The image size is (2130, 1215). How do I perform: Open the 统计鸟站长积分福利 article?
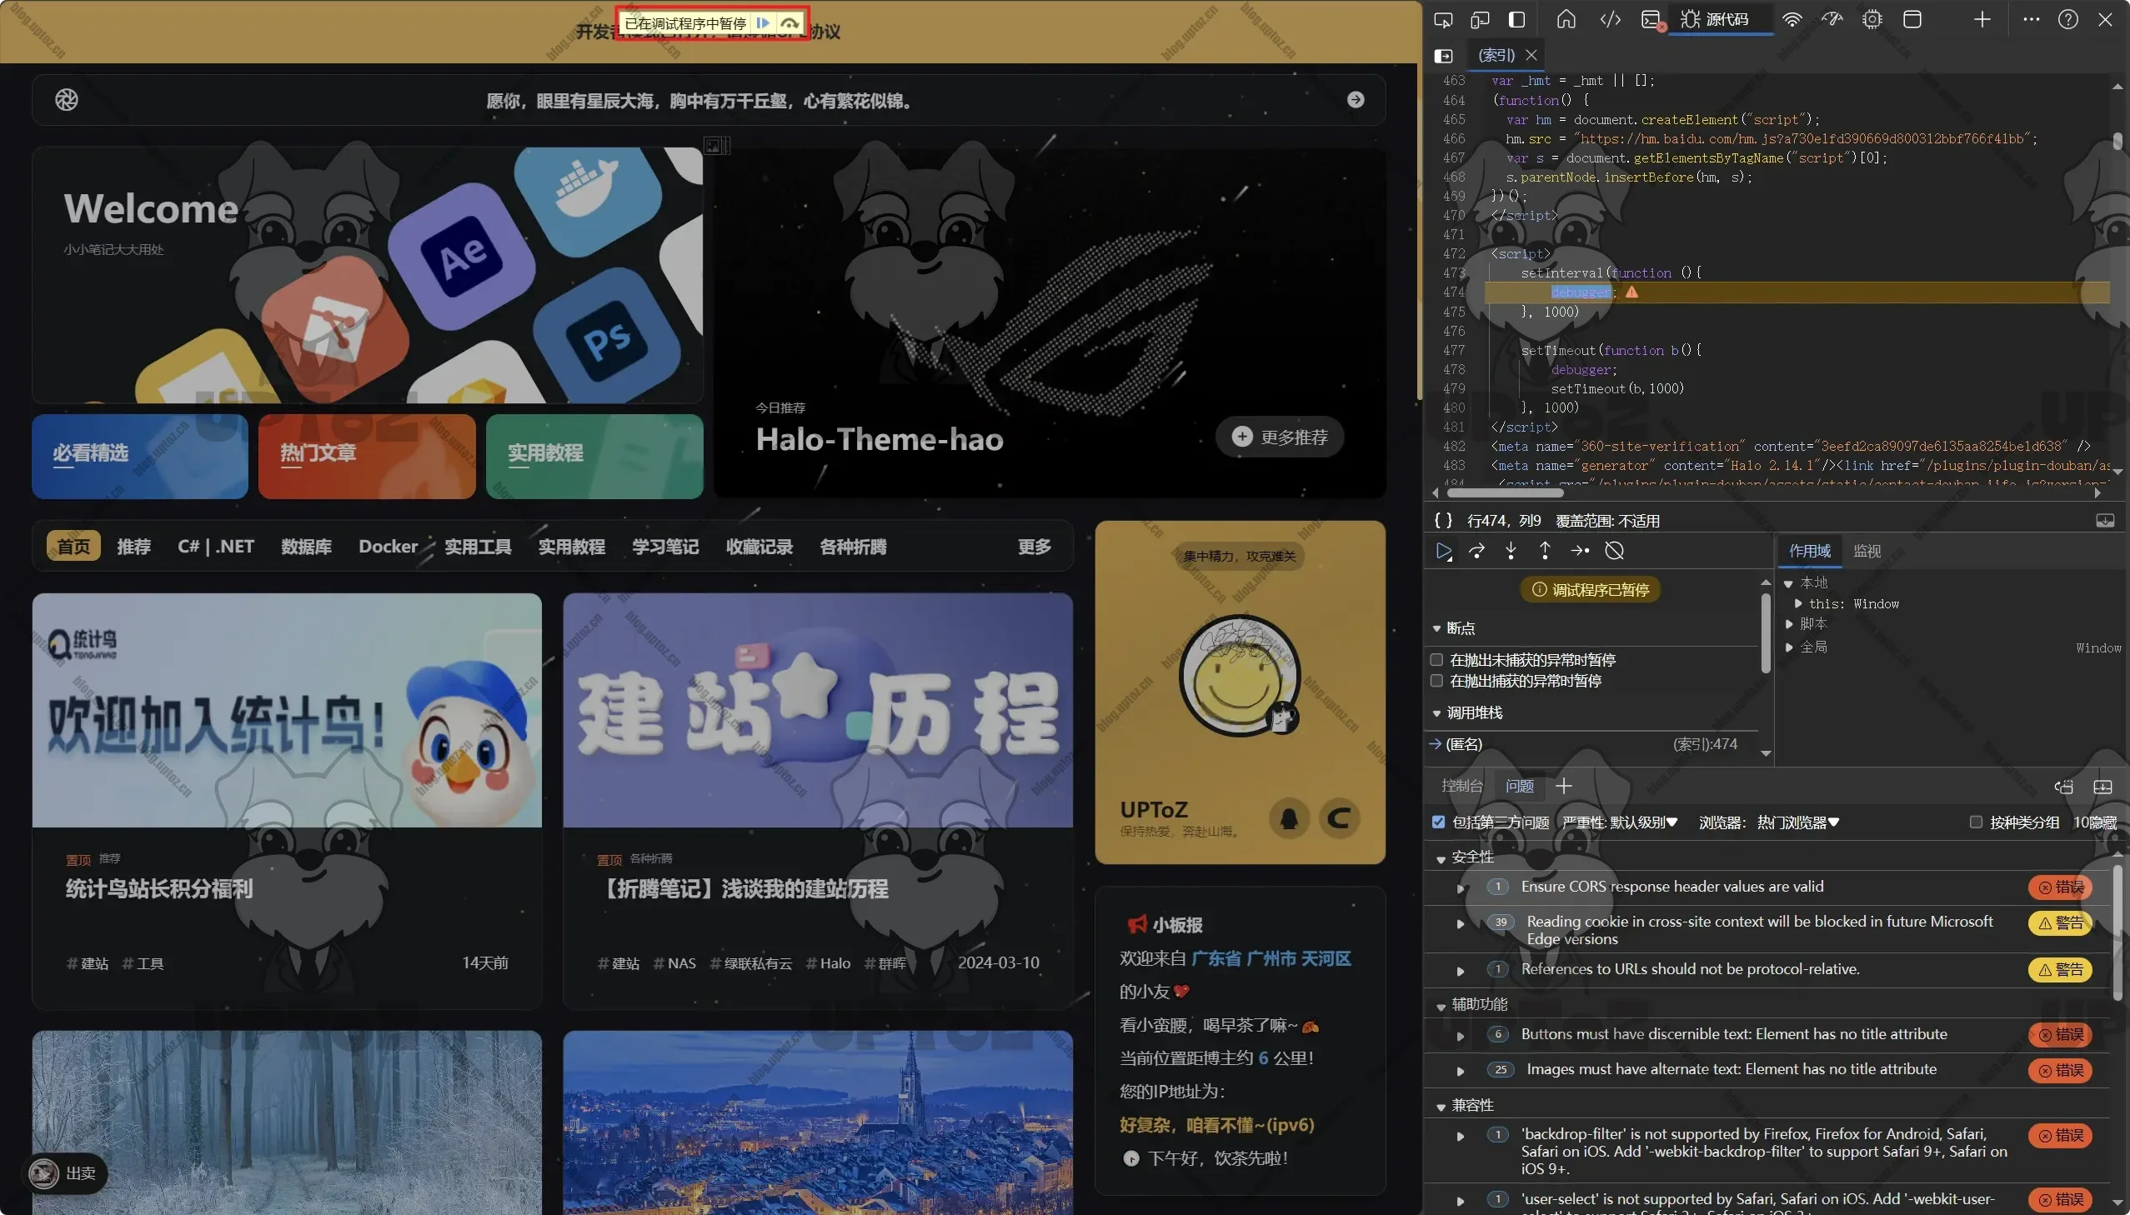tap(159, 888)
